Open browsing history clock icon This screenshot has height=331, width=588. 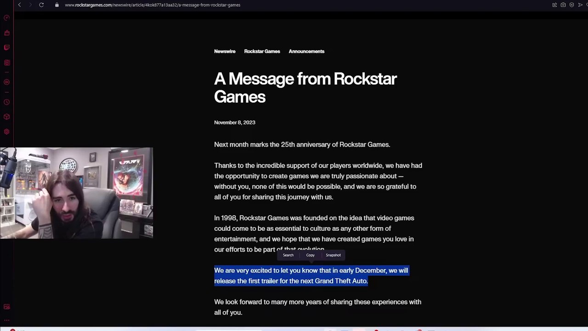pyautogui.click(x=6, y=102)
